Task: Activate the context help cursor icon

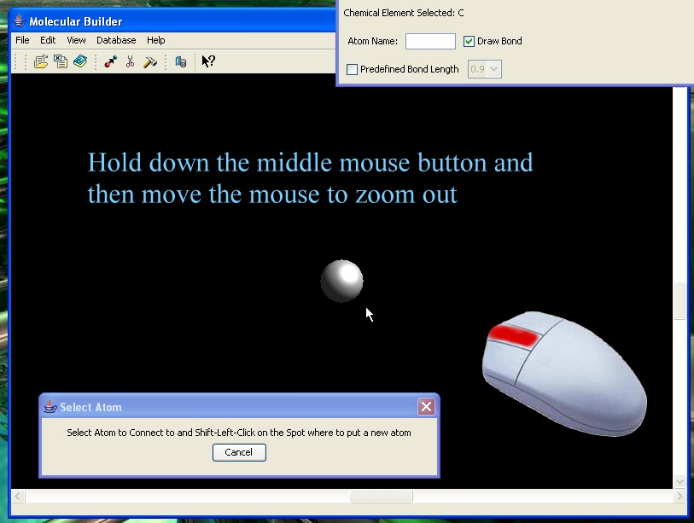Action: 208,61
